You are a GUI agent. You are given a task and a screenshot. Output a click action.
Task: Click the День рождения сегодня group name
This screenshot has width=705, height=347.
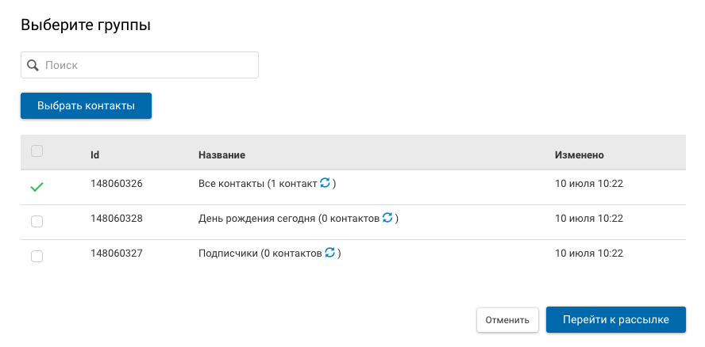[256, 219]
